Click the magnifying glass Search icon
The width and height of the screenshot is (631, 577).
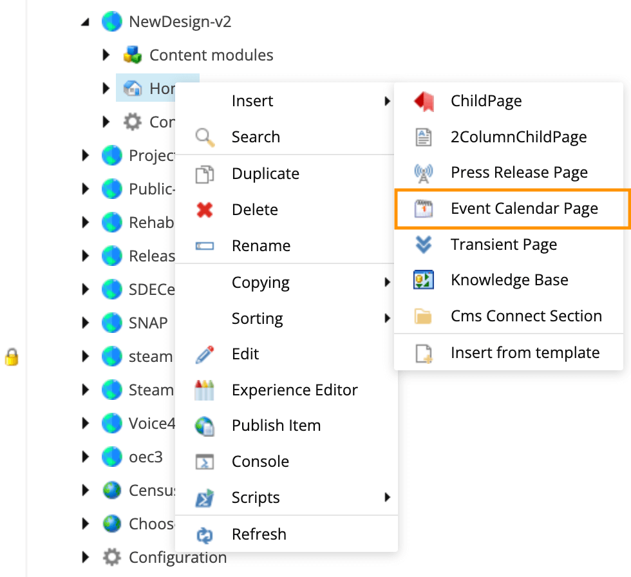click(205, 137)
